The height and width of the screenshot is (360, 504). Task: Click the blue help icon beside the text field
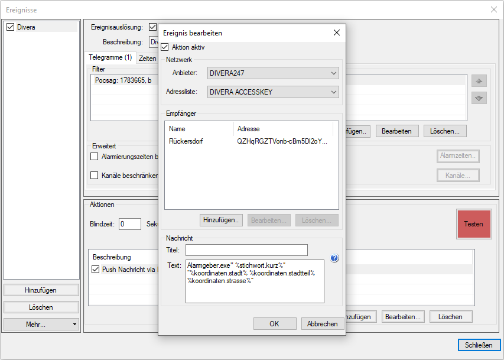coord(334,258)
